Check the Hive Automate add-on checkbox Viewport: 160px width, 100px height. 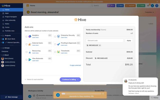26,60
